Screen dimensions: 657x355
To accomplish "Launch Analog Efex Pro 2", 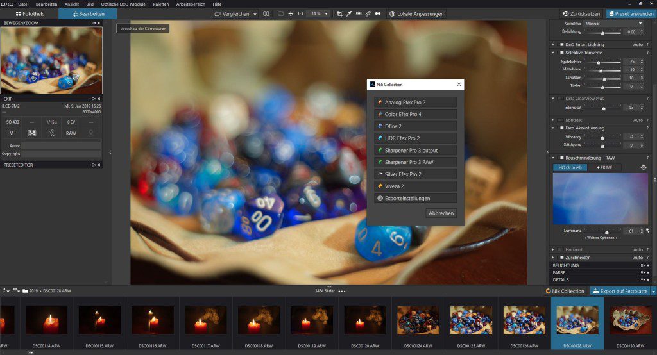I will click(415, 102).
